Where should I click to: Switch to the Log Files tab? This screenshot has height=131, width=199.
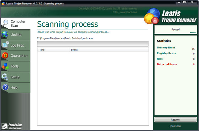tap(15, 45)
